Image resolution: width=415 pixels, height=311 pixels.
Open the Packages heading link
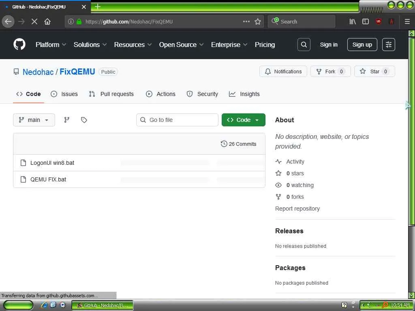(290, 268)
